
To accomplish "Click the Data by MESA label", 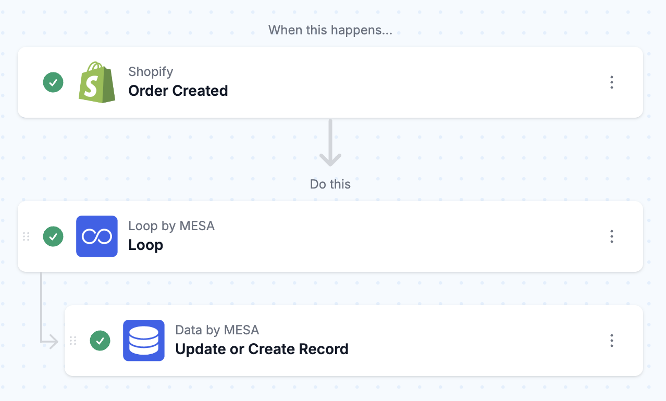I will tap(217, 330).
